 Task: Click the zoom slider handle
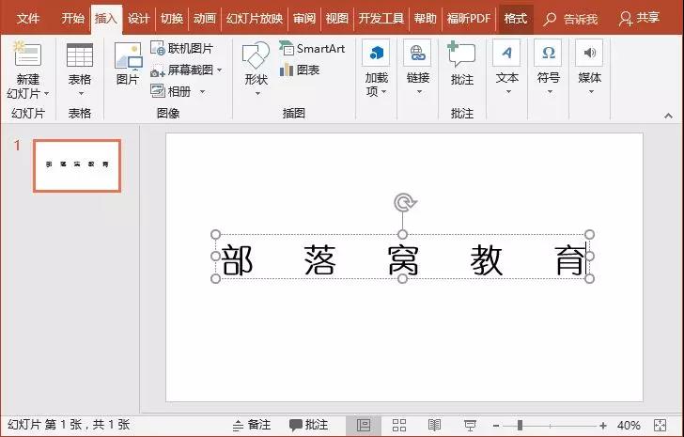tap(520, 425)
